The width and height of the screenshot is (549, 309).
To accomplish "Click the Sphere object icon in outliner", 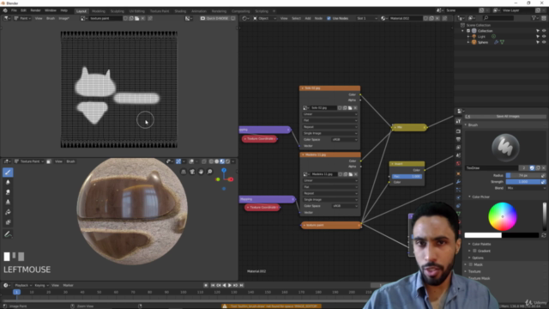I will [474, 42].
